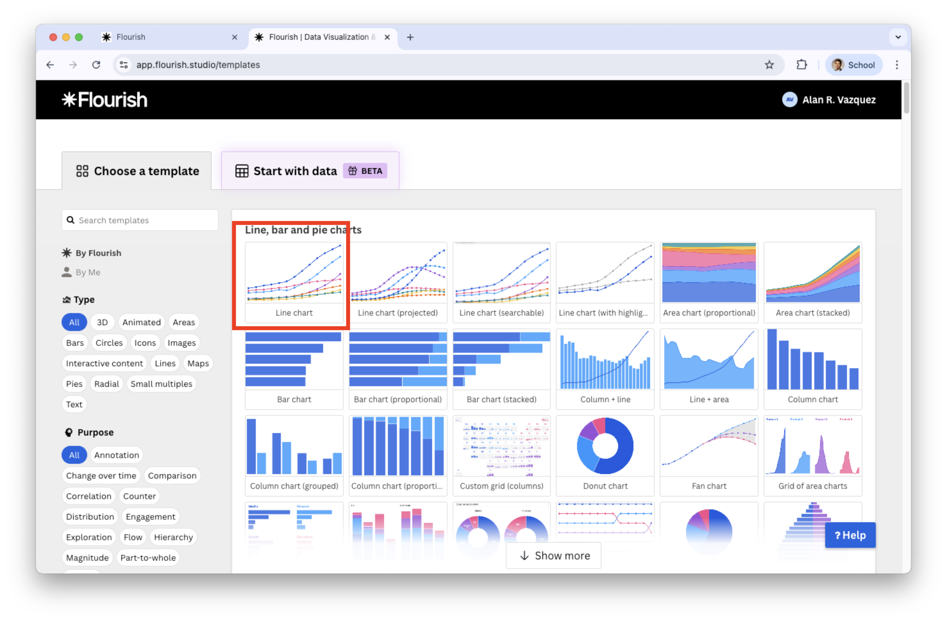
Task: Click the Flourish logo in header
Action: pos(104,99)
